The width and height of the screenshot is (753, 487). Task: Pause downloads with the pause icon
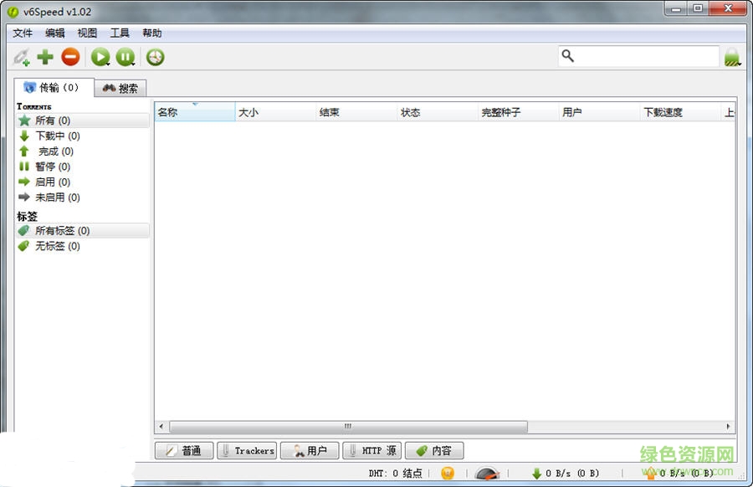point(125,56)
